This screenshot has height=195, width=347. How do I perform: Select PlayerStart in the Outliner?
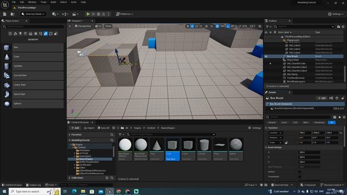[x=293, y=60]
